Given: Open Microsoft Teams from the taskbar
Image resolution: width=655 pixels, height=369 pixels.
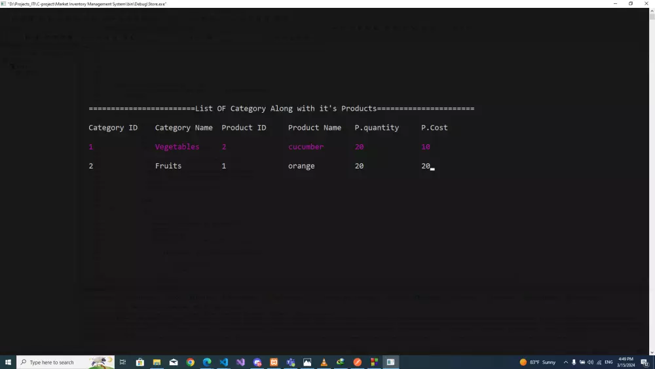Looking at the screenshot, I should tap(290, 362).
